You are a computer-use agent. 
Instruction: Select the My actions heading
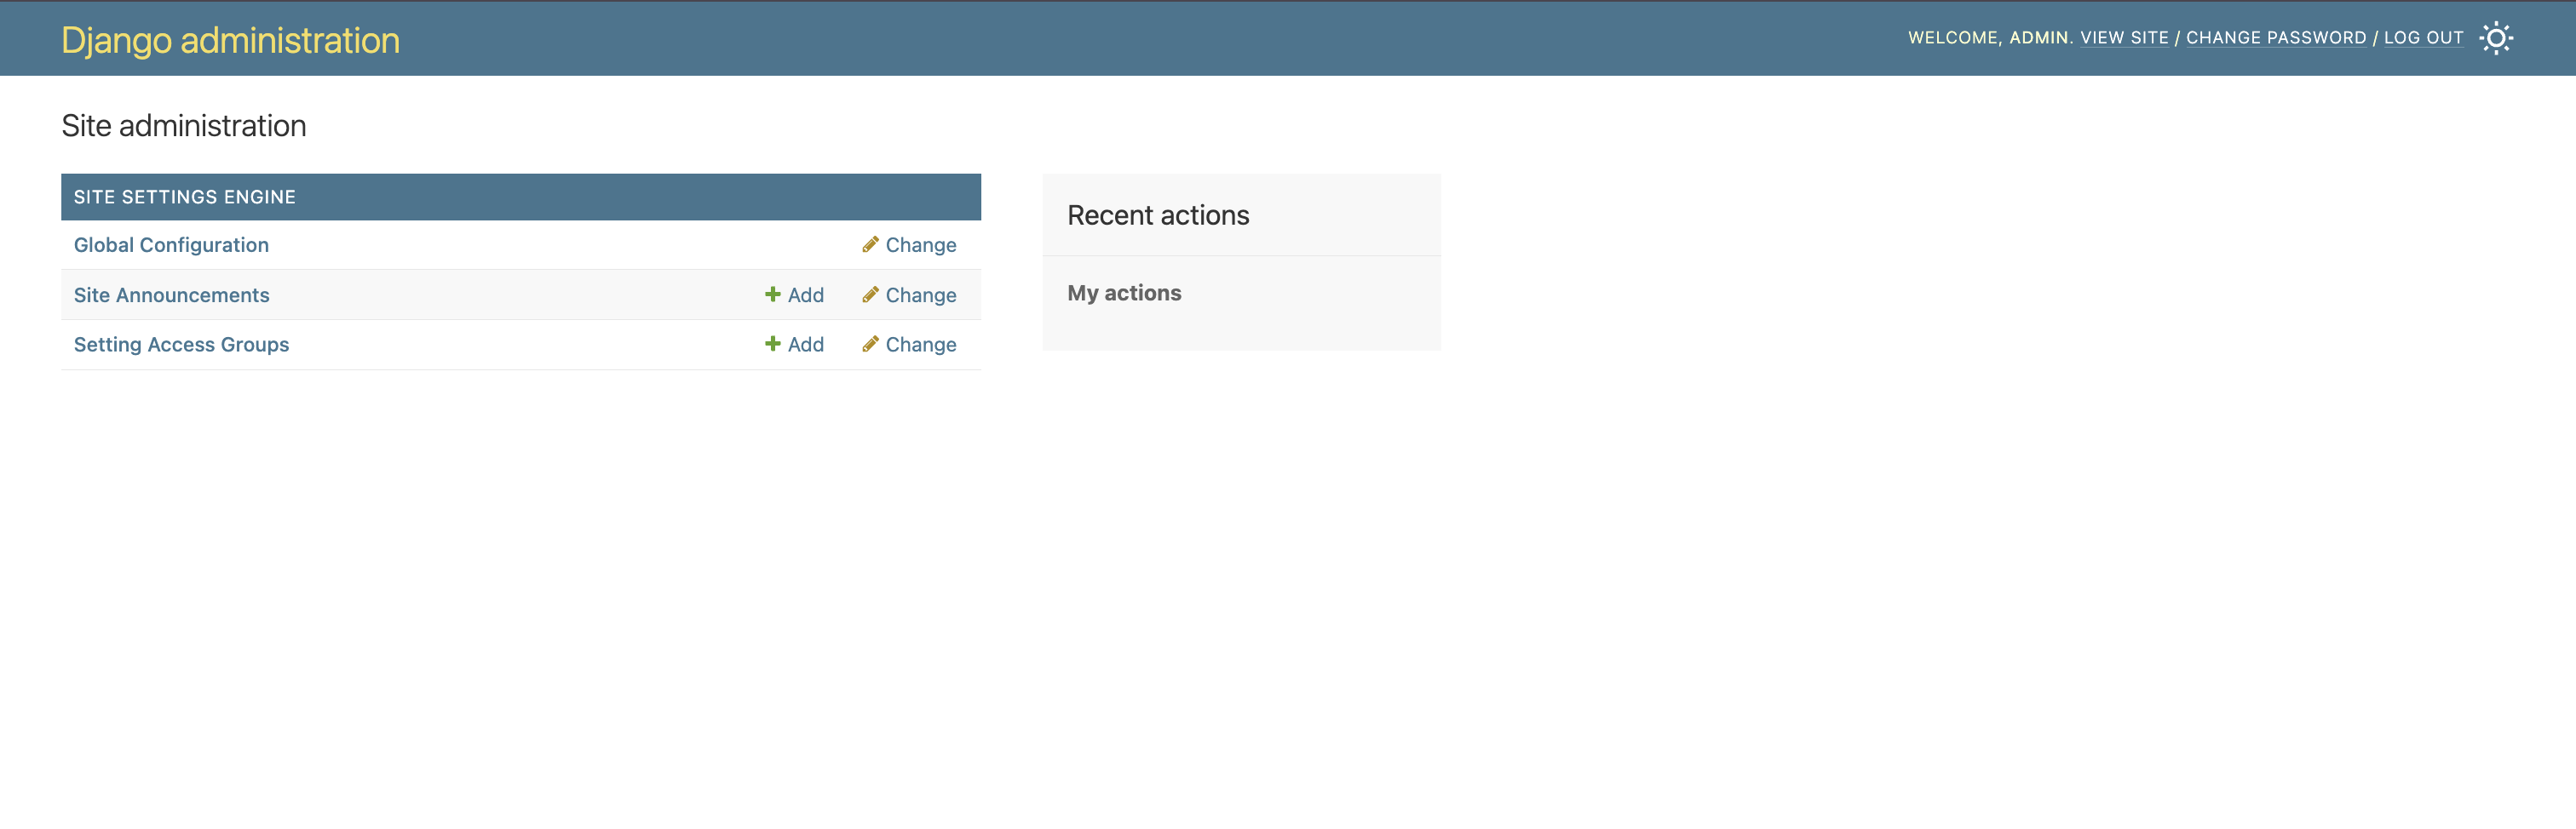click(1124, 293)
